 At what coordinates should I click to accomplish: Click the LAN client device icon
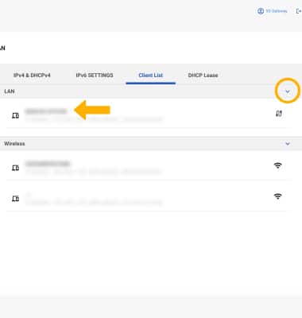pyautogui.click(x=15, y=115)
